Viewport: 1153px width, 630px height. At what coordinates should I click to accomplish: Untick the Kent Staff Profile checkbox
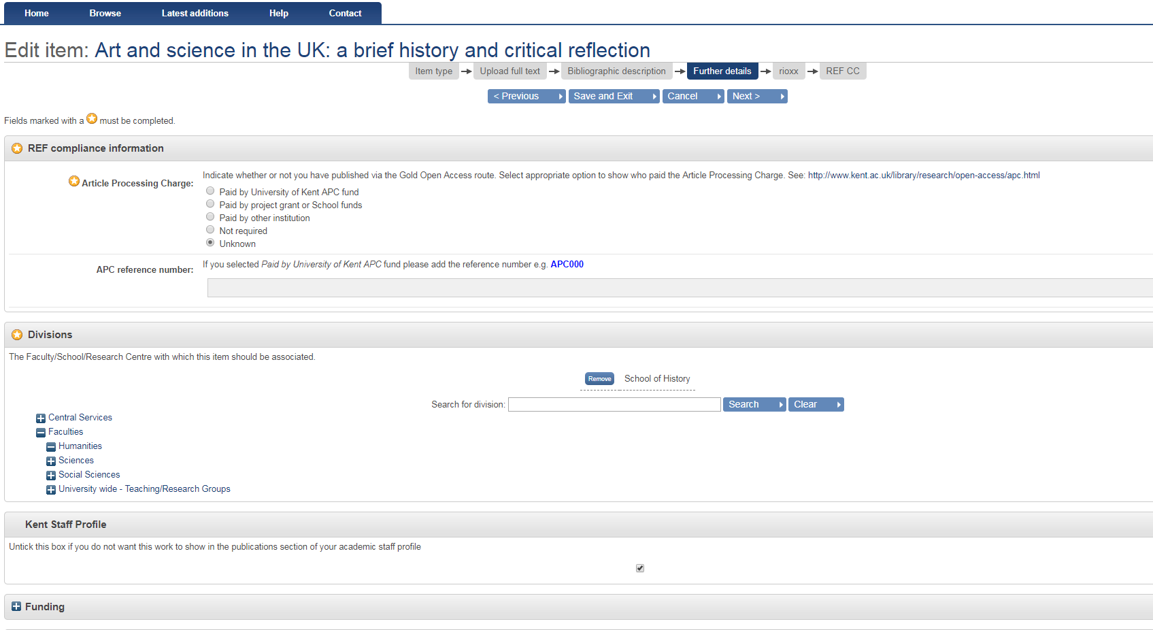click(640, 568)
